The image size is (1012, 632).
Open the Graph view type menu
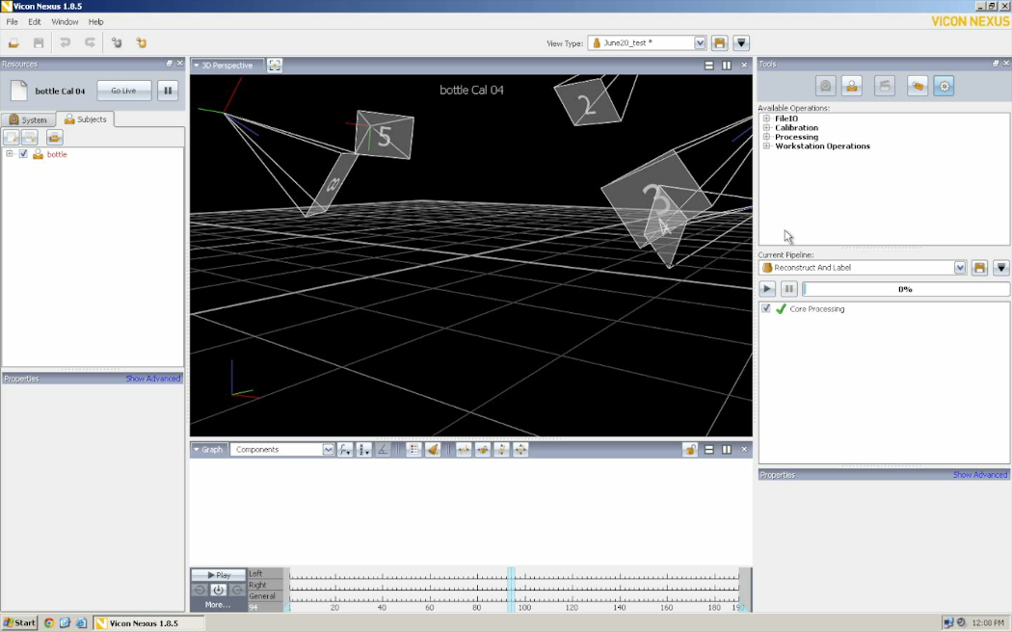[208, 450]
